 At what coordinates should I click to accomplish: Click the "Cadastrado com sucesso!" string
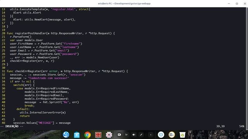(x=48, y=78)
